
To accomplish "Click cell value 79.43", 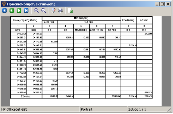I will (x=118, y=57).
